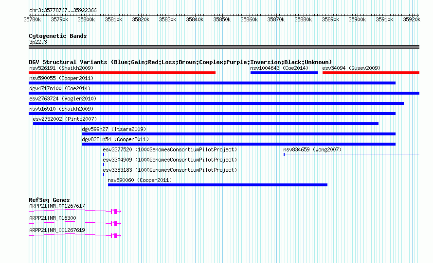Click the nsv834659 (Wong2007) label
The height and width of the screenshot is (263, 433).
pyautogui.click(x=312, y=149)
